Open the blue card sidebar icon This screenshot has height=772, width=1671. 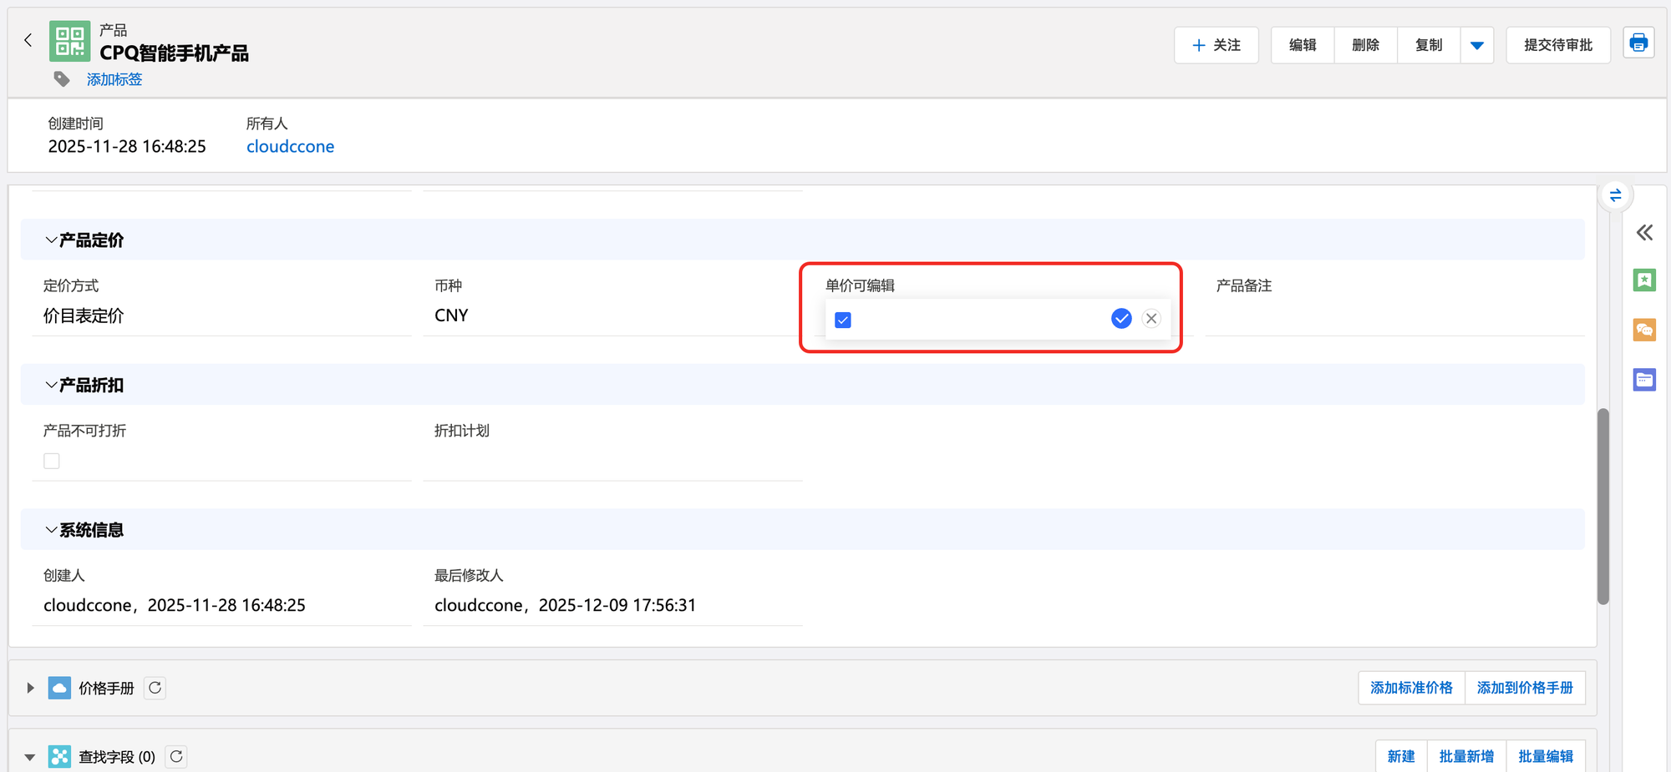click(x=1644, y=380)
